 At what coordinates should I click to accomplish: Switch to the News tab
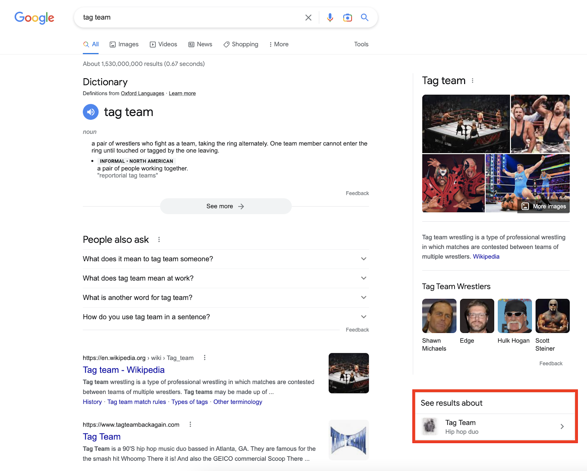(200, 44)
